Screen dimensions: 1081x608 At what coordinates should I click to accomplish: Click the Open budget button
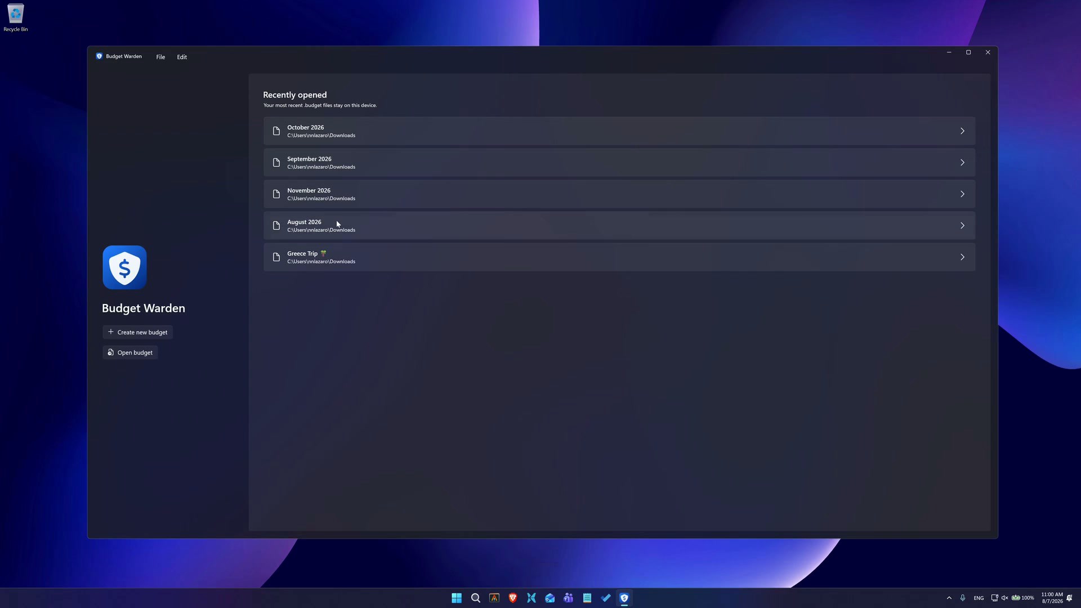click(x=130, y=352)
